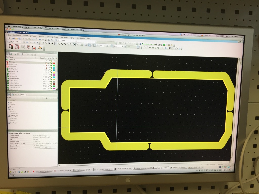Toggle the green check of BoardOutline layer
The height and width of the screenshot is (194, 259).
pos(7,71)
